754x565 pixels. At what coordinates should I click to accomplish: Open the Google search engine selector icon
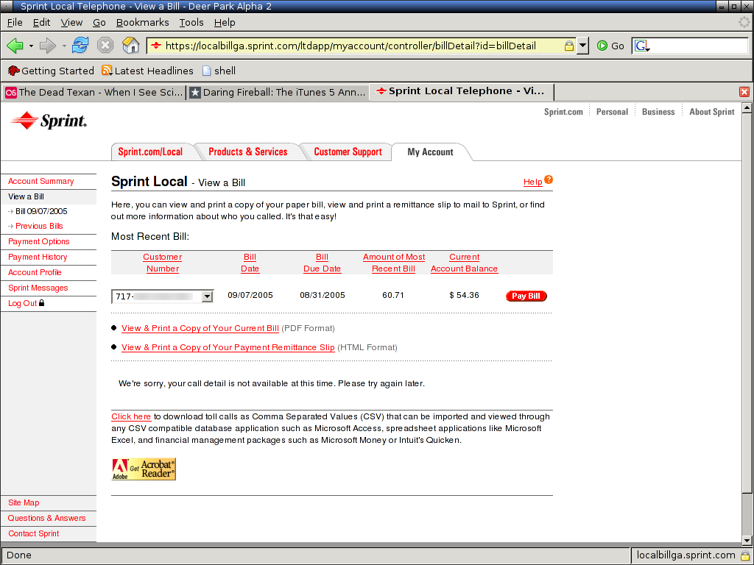click(x=641, y=46)
